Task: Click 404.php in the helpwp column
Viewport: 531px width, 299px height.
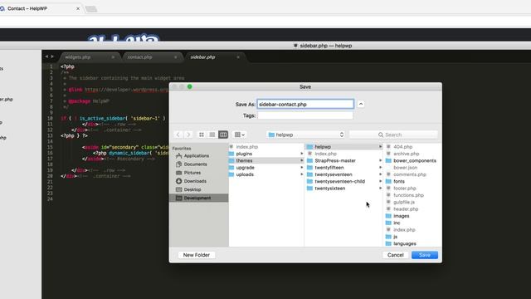Action: 402,147
